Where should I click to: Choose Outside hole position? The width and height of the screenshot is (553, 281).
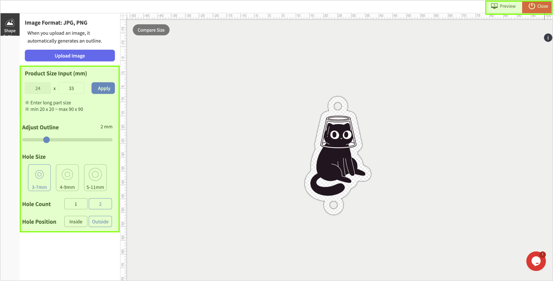point(100,222)
